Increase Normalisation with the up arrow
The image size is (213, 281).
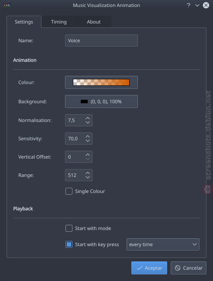tap(88, 118)
